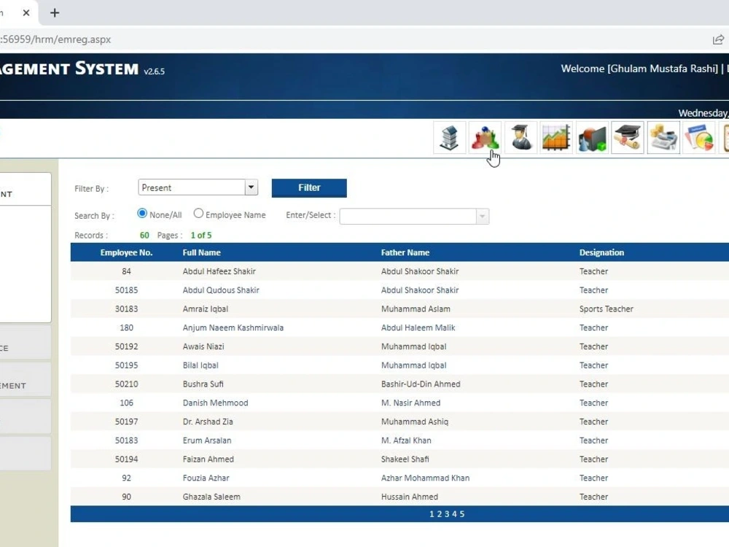729x547 pixels.
Task: Go to page 2 in pager
Action: 440,514
